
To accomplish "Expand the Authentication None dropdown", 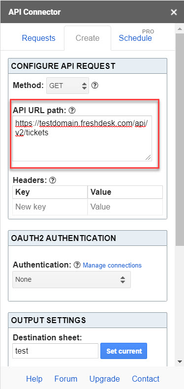I will (71, 280).
